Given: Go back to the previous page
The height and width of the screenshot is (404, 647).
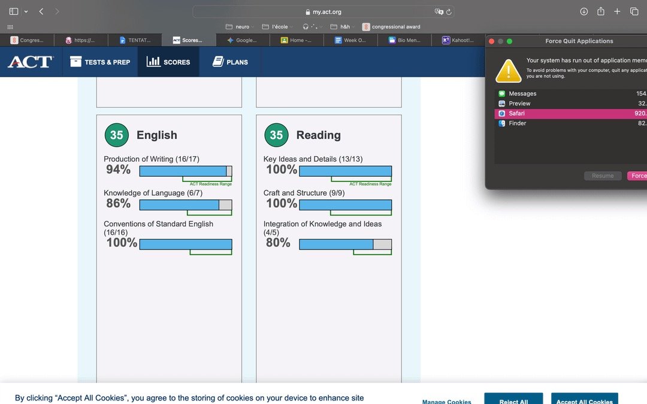Looking at the screenshot, I should [41, 11].
